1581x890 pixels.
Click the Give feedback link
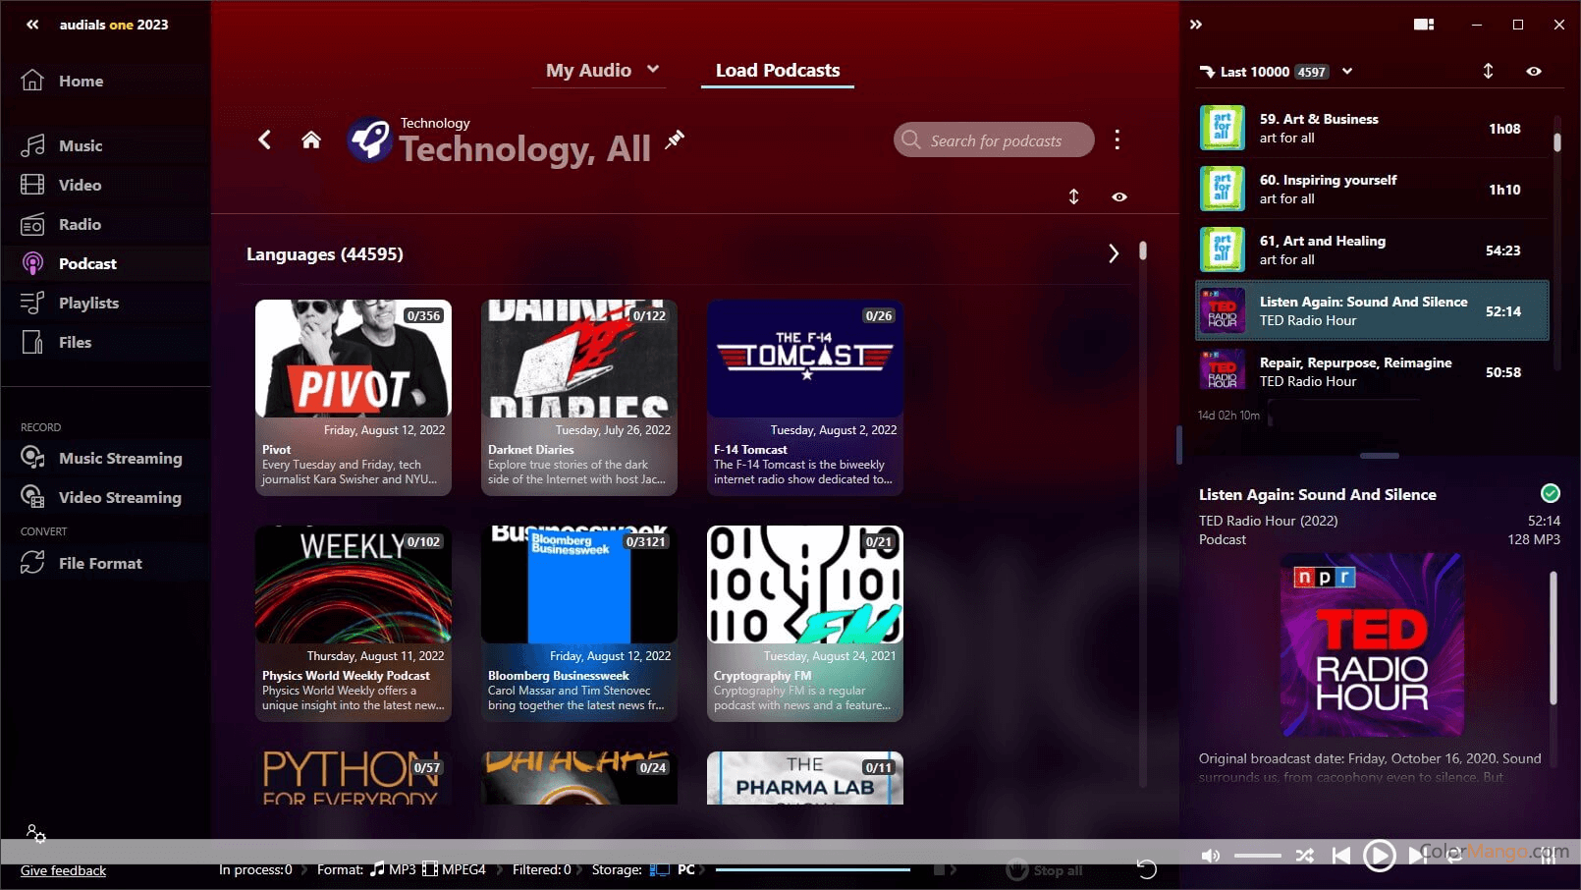pos(63,870)
